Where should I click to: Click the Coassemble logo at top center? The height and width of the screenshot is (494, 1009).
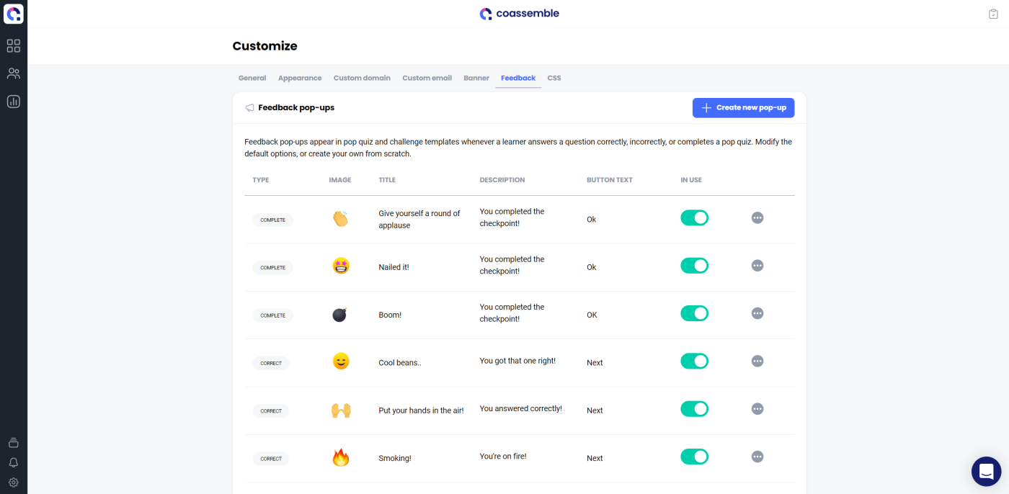[x=519, y=14]
